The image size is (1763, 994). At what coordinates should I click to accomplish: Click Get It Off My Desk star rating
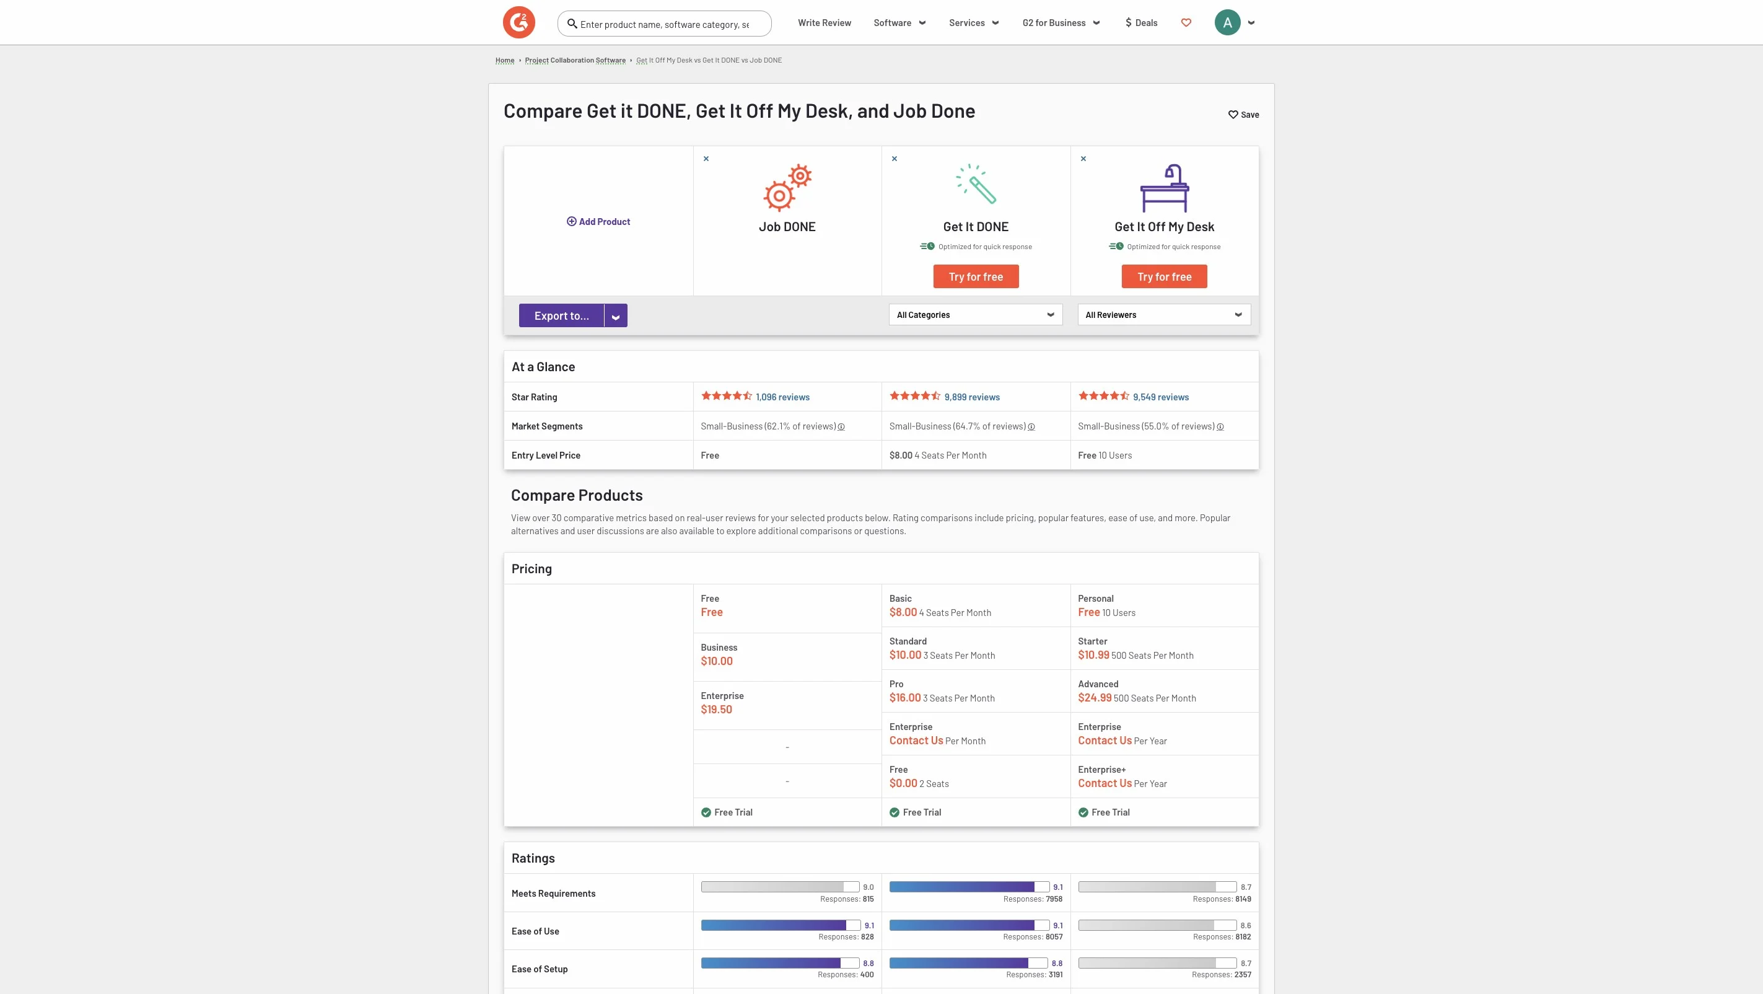[x=1103, y=396]
